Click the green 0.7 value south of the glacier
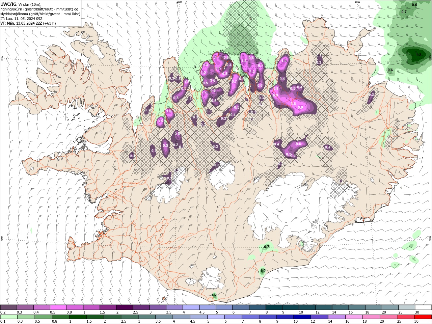This screenshot has height=324, width=432. [x=267, y=247]
